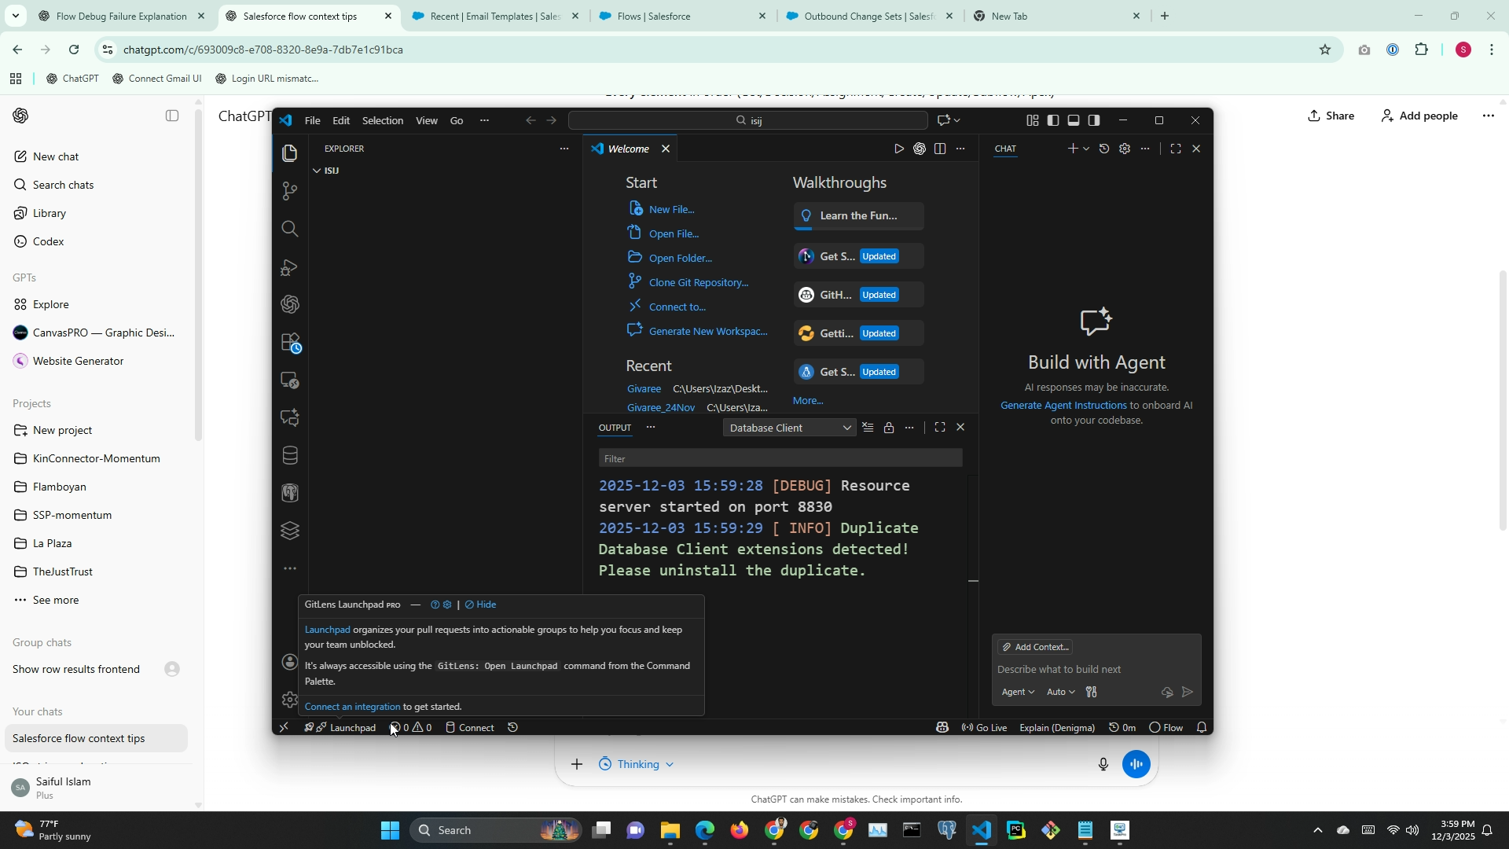Click the output Filter input field

pyautogui.click(x=780, y=458)
